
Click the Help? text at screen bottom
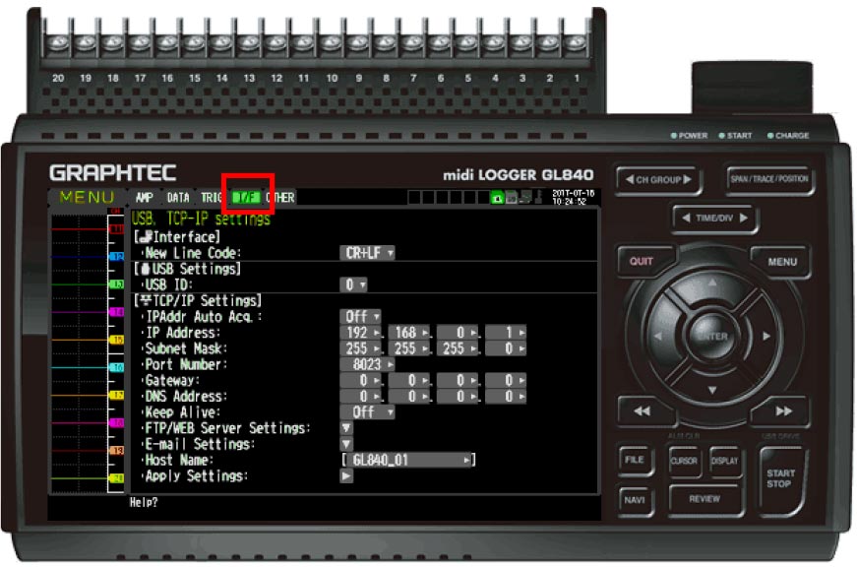(x=144, y=502)
